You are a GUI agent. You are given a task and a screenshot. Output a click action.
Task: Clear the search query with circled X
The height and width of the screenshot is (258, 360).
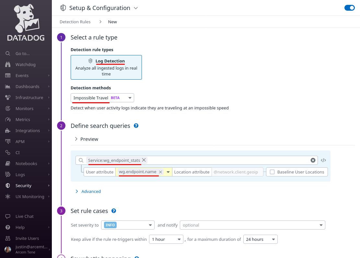[313, 160]
